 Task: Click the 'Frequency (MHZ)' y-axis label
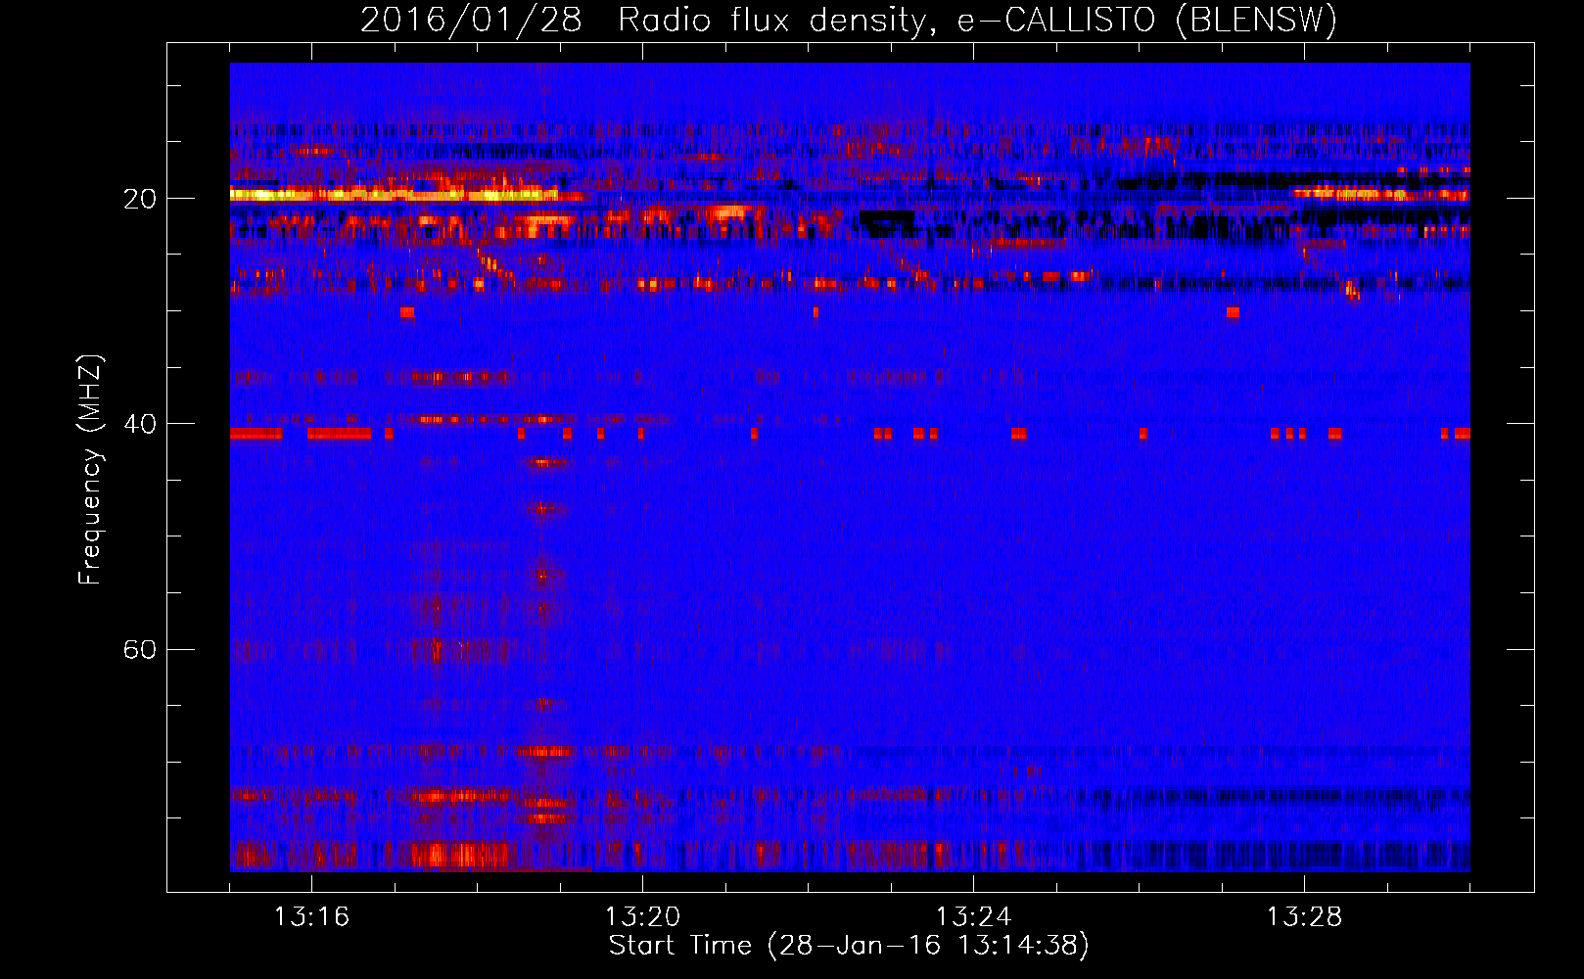(x=90, y=470)
